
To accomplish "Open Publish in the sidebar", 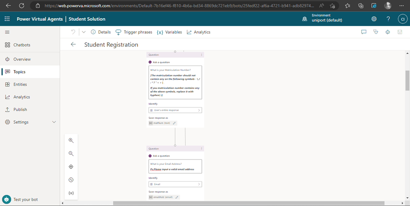I will pos(30,109).
